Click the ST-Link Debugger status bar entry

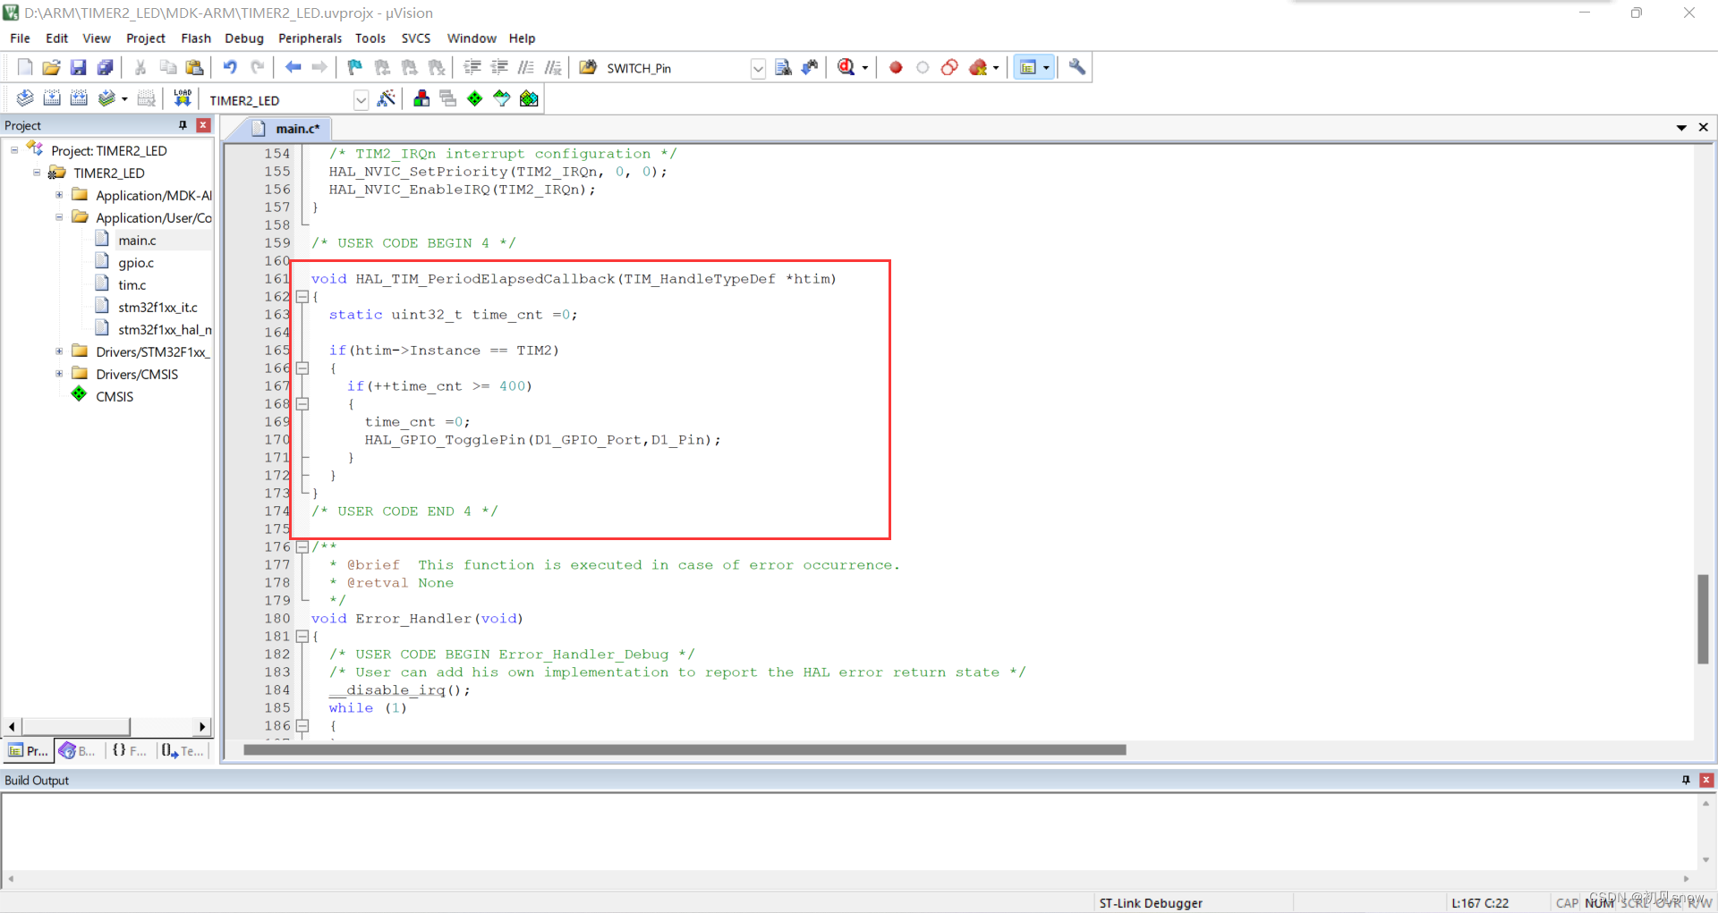pyautogui.click(x=1151, y=903)
